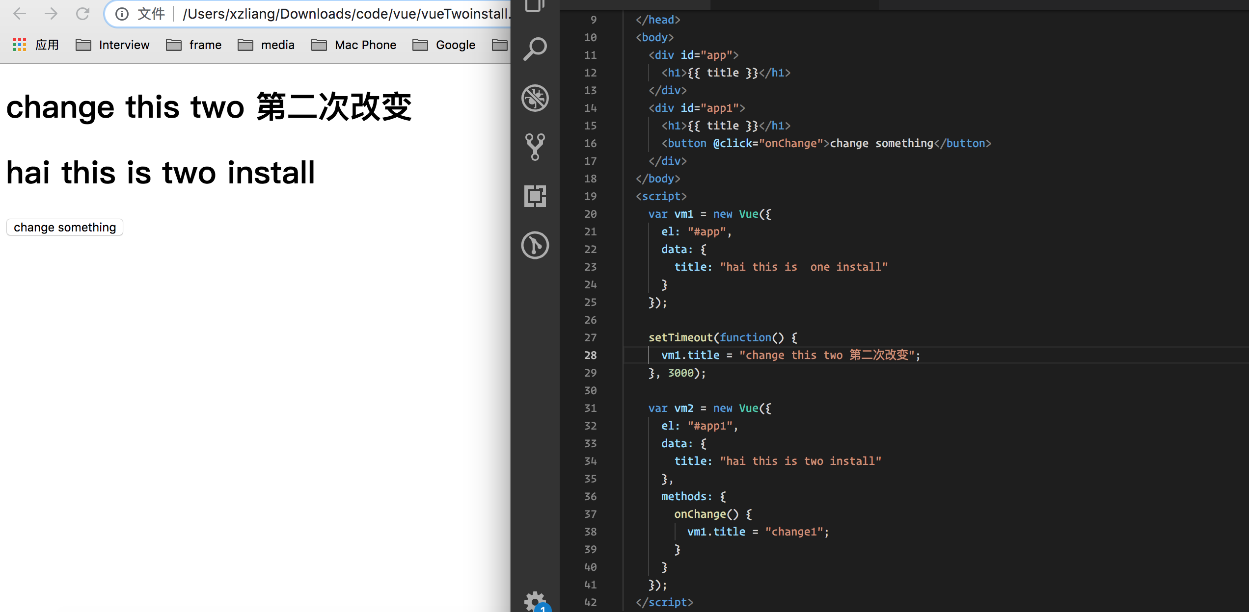Open the Manage gear settings icon
The height and width of the screenshot is (612, 1249).
(535, 601)
